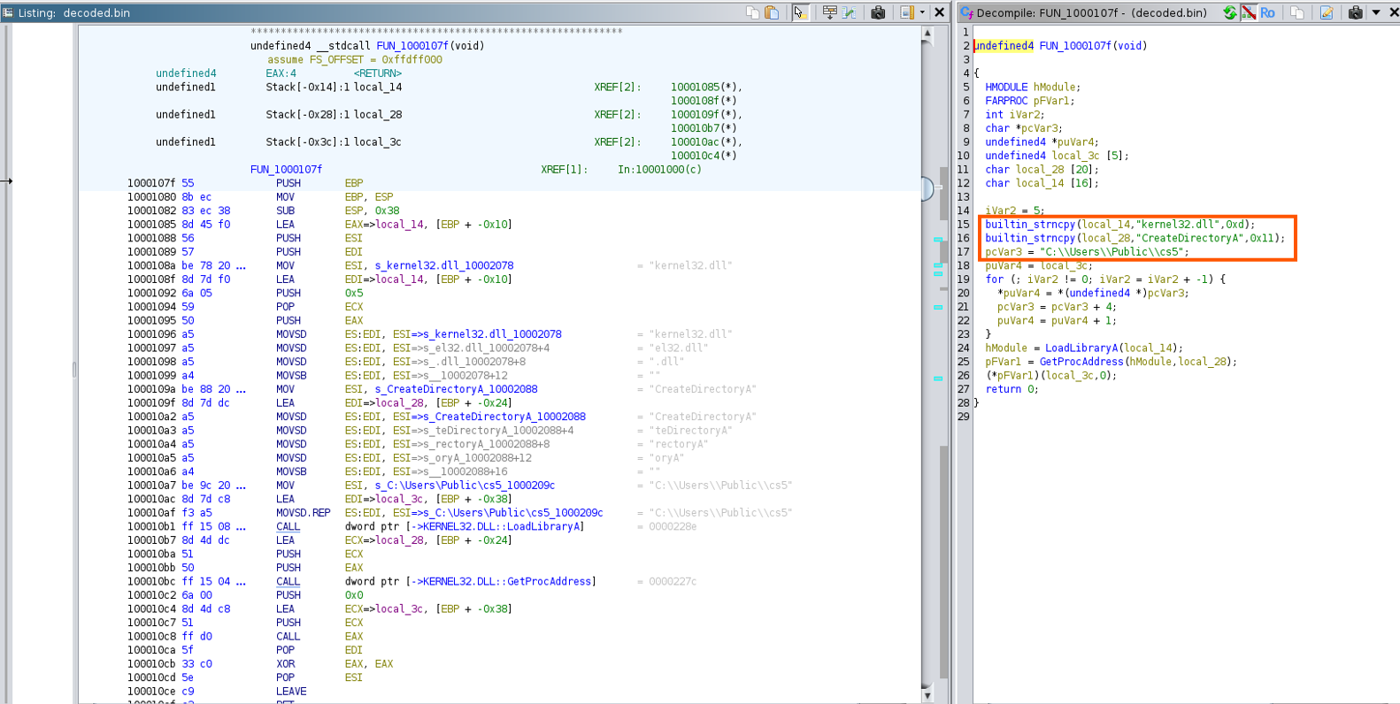The image size is (1400, 704).
Task: Toggle the Ro read-only respect button
Action: [x=1268, y=12]
